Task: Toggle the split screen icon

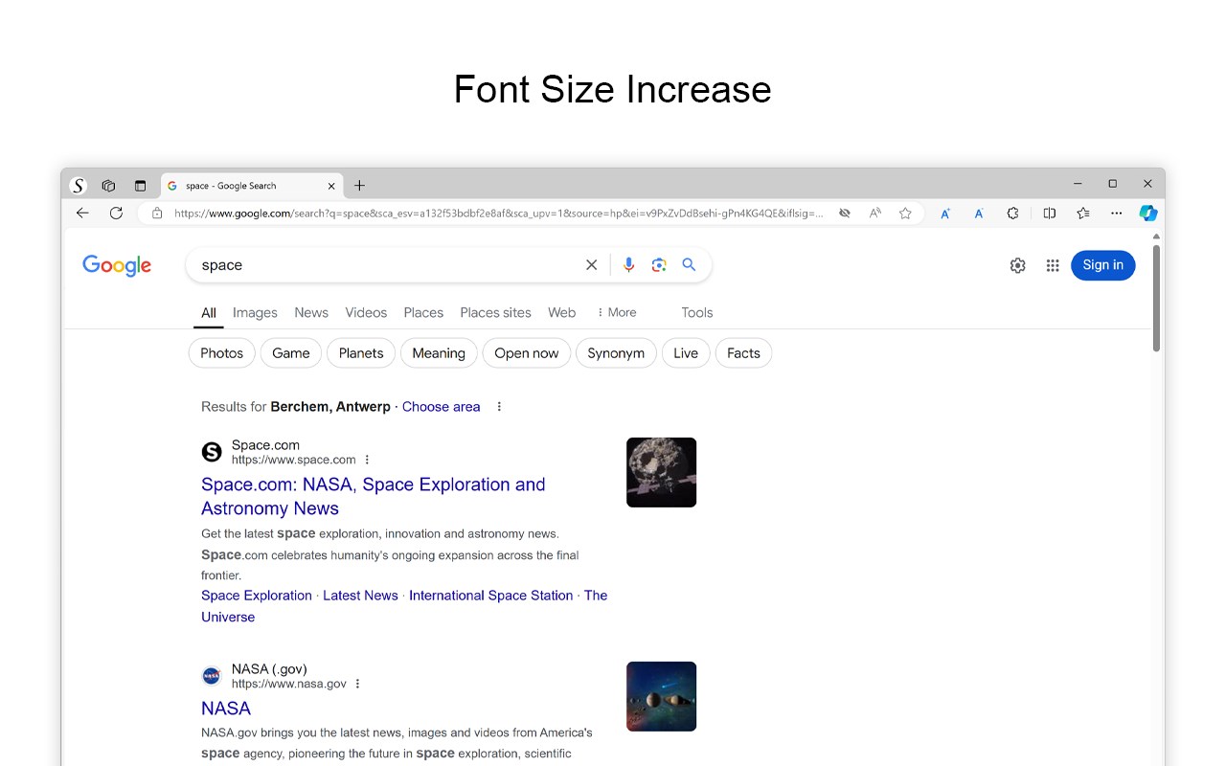Action: [1050, 214]
